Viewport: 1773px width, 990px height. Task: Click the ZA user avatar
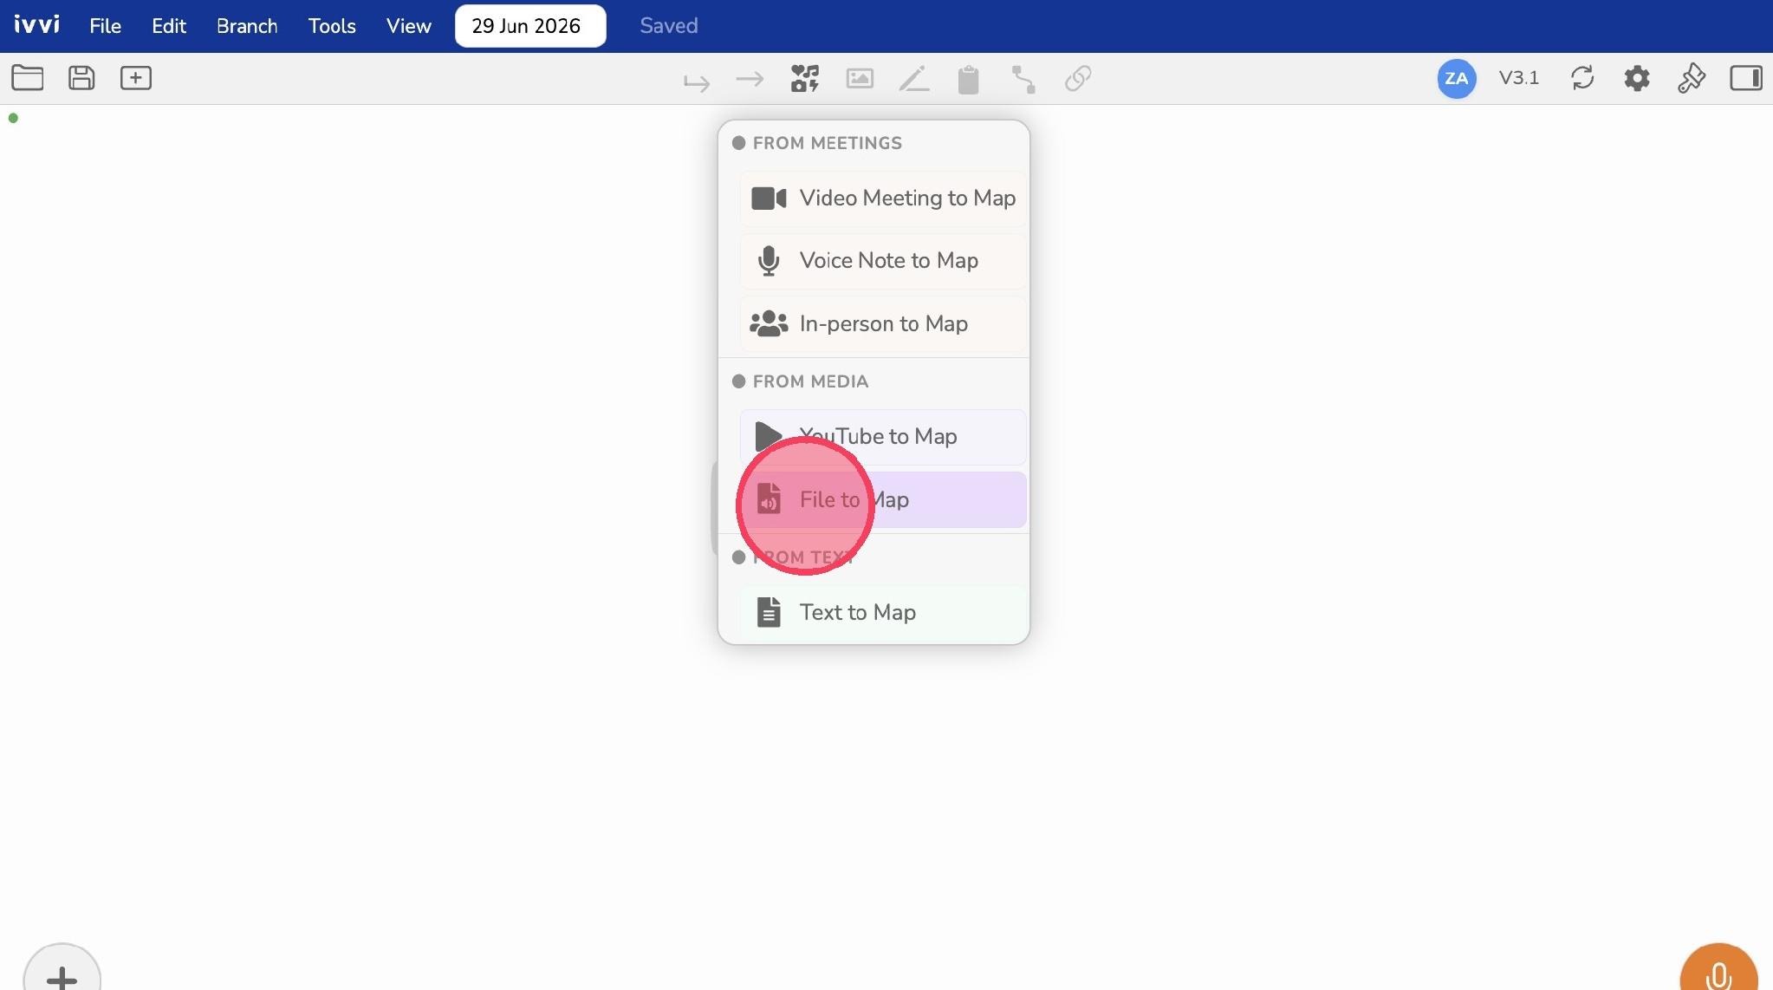coord(1457,79)
